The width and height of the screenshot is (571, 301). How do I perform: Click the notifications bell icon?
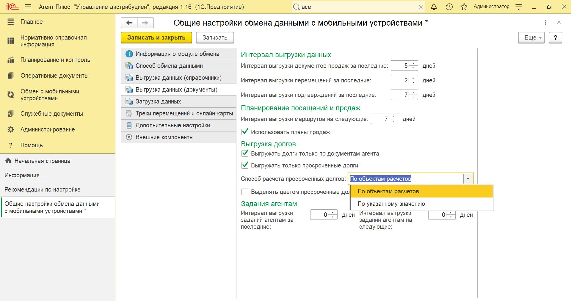[434, 7]
